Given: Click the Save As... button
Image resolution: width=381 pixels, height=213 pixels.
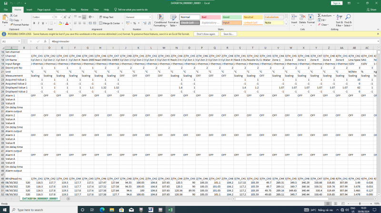Looking at the screenshot, I should pos(228,34).
